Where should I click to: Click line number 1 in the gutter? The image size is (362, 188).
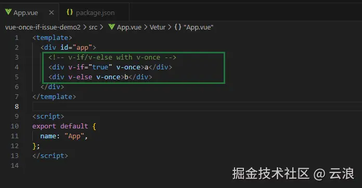click(x=17, y=37)
